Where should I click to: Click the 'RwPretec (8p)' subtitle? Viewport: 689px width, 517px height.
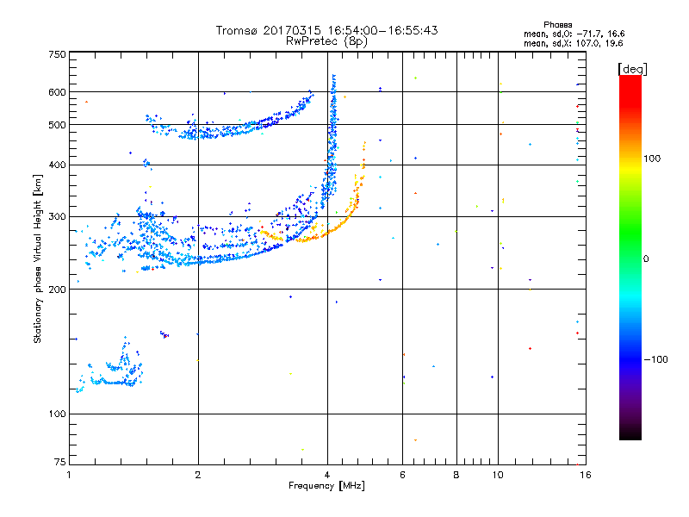pos(326,41)
